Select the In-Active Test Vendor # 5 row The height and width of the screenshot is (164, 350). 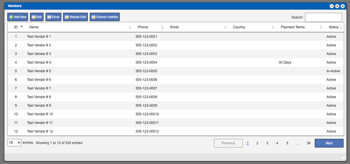point(39,71)
